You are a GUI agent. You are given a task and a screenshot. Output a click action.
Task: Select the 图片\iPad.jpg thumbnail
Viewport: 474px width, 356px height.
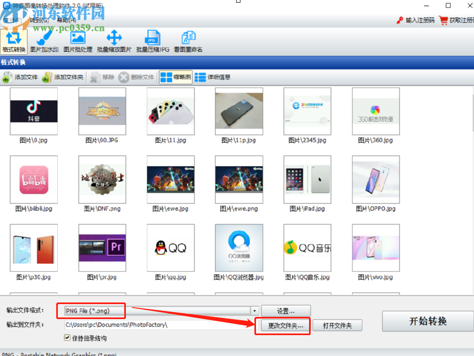[307, 179]
